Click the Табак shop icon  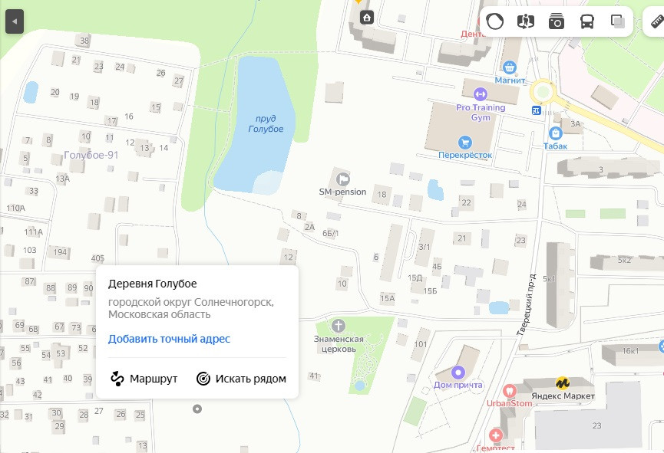tap(555, 133)
